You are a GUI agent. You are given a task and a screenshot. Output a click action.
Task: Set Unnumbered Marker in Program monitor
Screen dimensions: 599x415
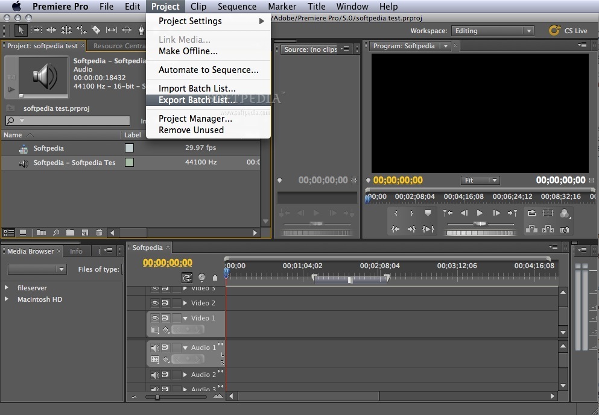pyautogui.click(x=428, y=213)
